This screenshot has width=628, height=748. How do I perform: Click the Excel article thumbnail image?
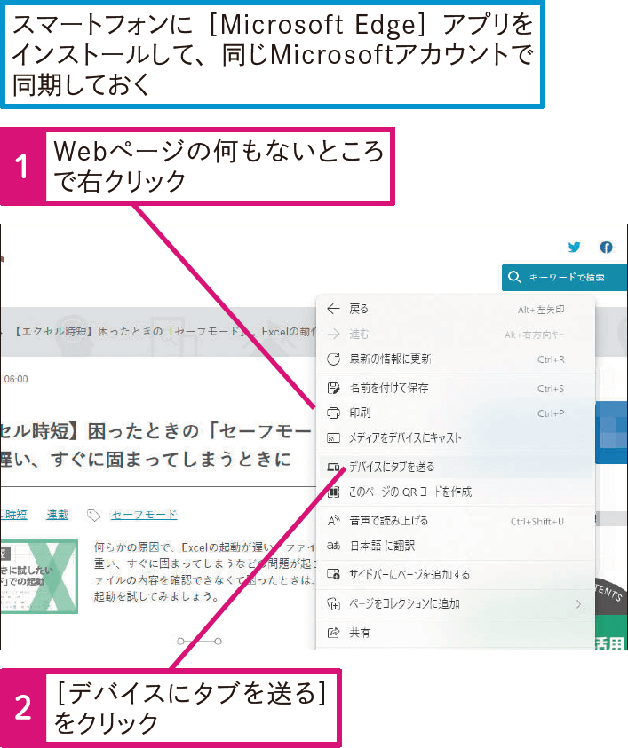pos(39,576)
